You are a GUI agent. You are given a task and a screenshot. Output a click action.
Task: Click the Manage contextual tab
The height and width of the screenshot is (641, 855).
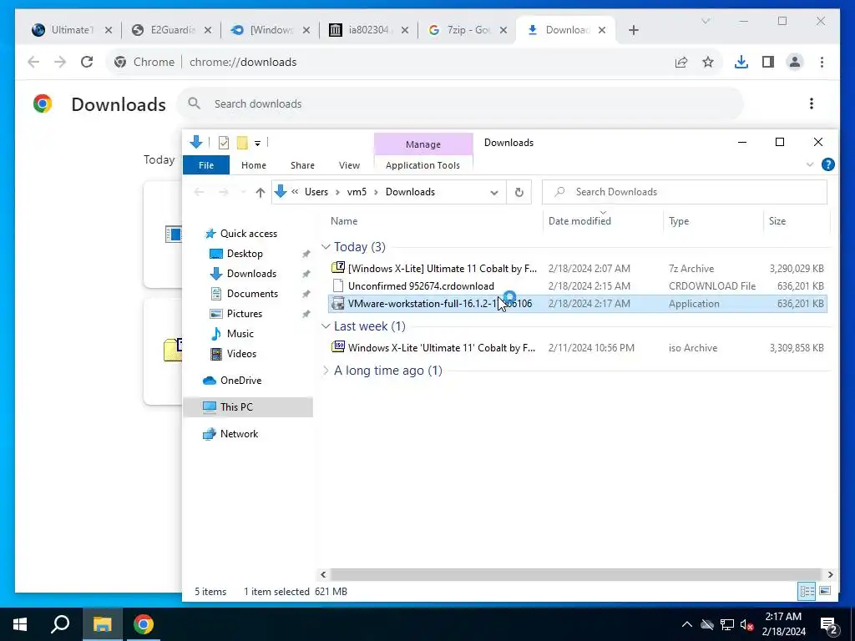[x=423, y=144]
